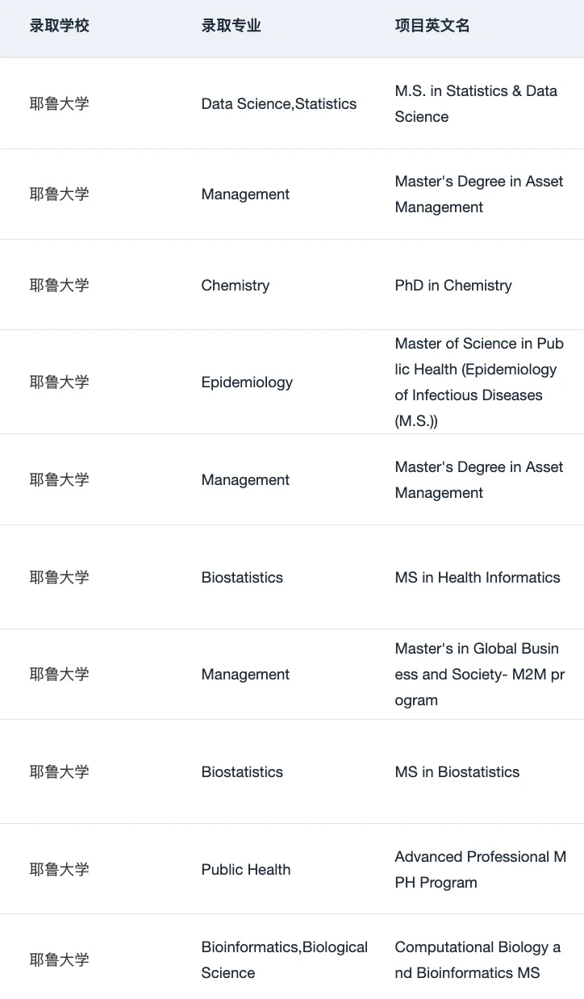Select the Chemistry major cell
The image size is (584, 999).
pyautogui.click(x=236, y=286)
